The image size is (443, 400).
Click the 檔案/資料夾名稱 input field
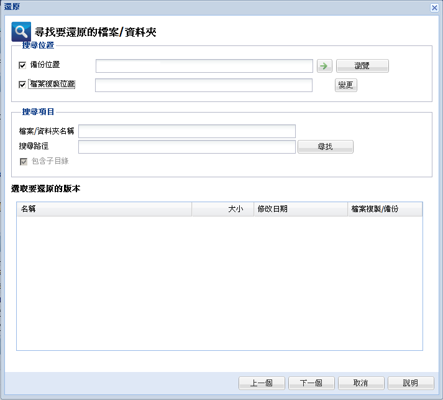tap(187, 131)
